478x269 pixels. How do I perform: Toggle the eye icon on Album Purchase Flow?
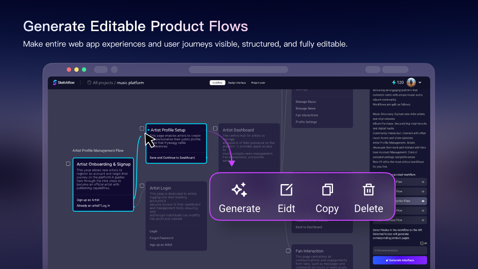423,220
